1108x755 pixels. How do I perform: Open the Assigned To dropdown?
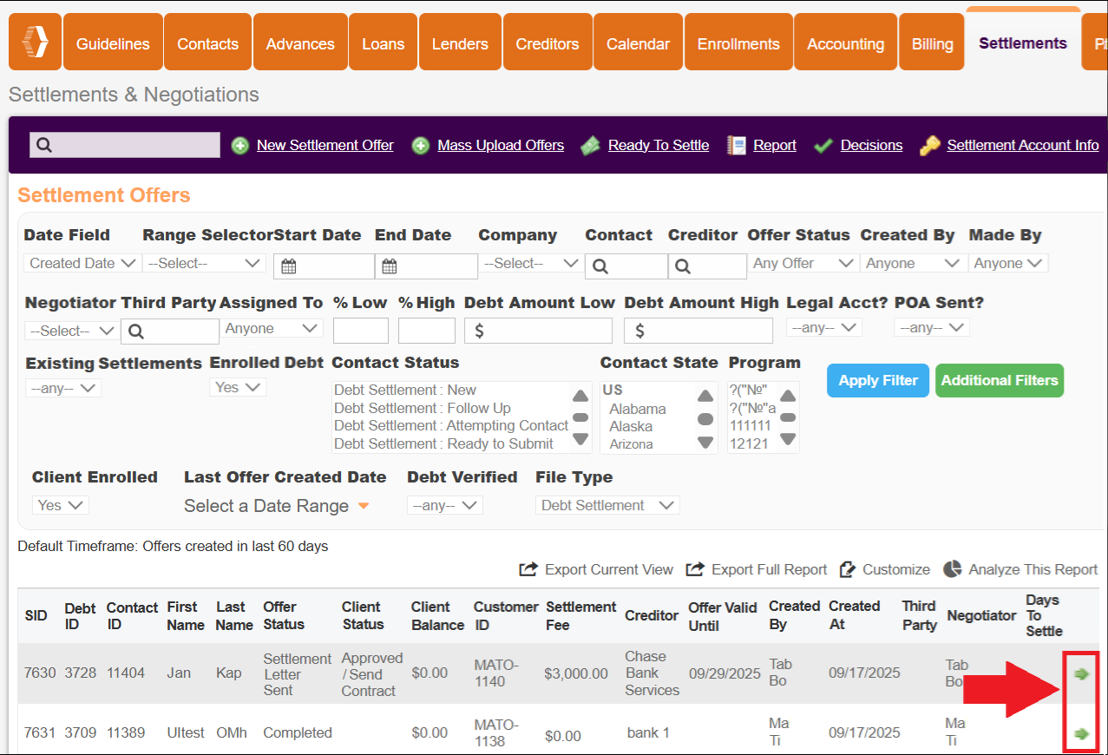coord(272,328)
